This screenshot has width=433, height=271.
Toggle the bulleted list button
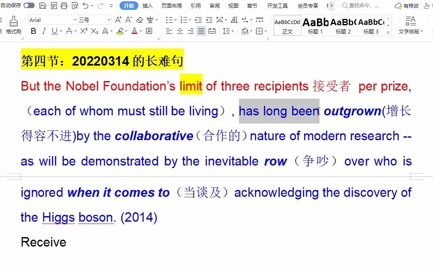click(169, 19)
